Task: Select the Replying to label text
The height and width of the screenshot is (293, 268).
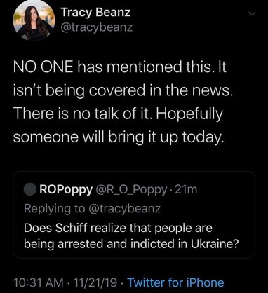Action: click(x=55, y=209)
